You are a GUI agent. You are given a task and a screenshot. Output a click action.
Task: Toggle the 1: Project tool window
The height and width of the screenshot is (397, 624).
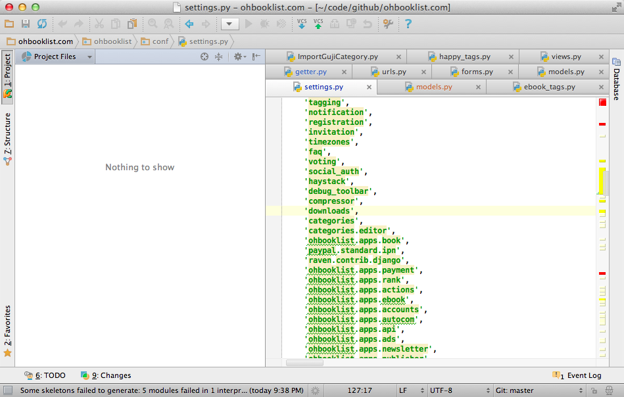click(x=7, y=77)
